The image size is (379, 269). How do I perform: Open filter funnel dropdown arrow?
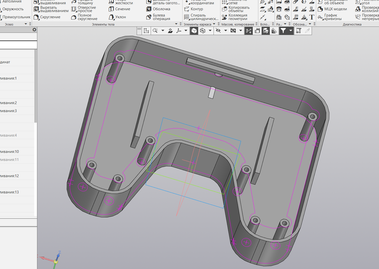tap(291, 31)
